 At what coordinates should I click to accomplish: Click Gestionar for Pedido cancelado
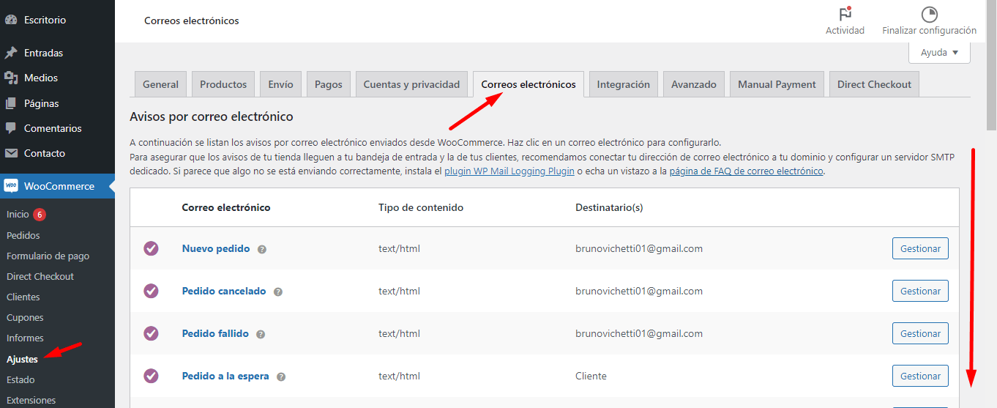click(x=920, y=291)
